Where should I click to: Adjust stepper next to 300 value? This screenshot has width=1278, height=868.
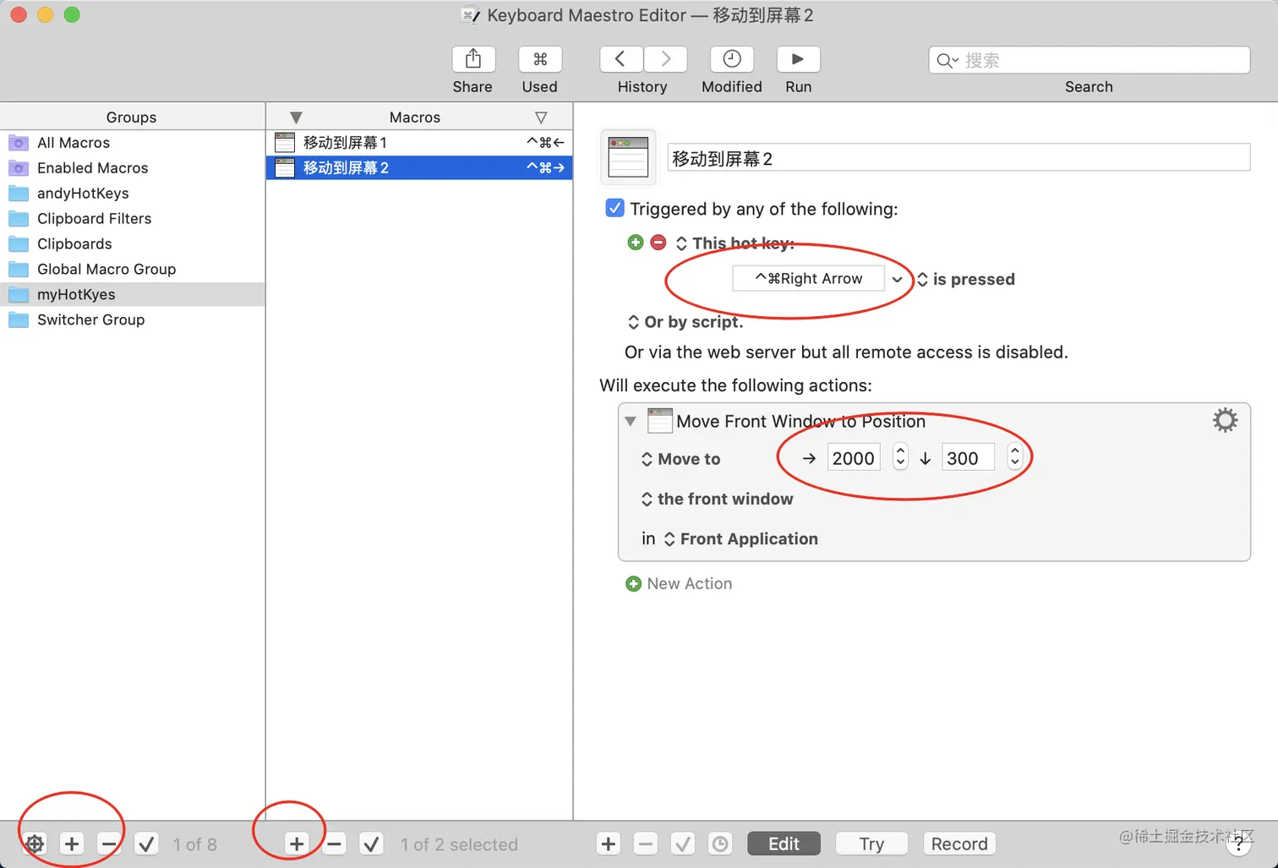pos(1015,457)
